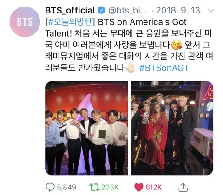Click the kissing face emoji in tweet
This screenshot has width=223, height=195.
click(x=177, y=45)
